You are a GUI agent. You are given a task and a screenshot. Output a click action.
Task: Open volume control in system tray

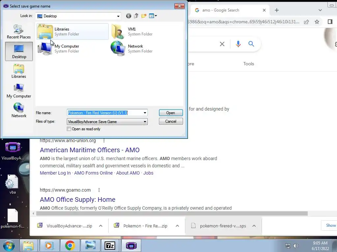tap(296, 246)
